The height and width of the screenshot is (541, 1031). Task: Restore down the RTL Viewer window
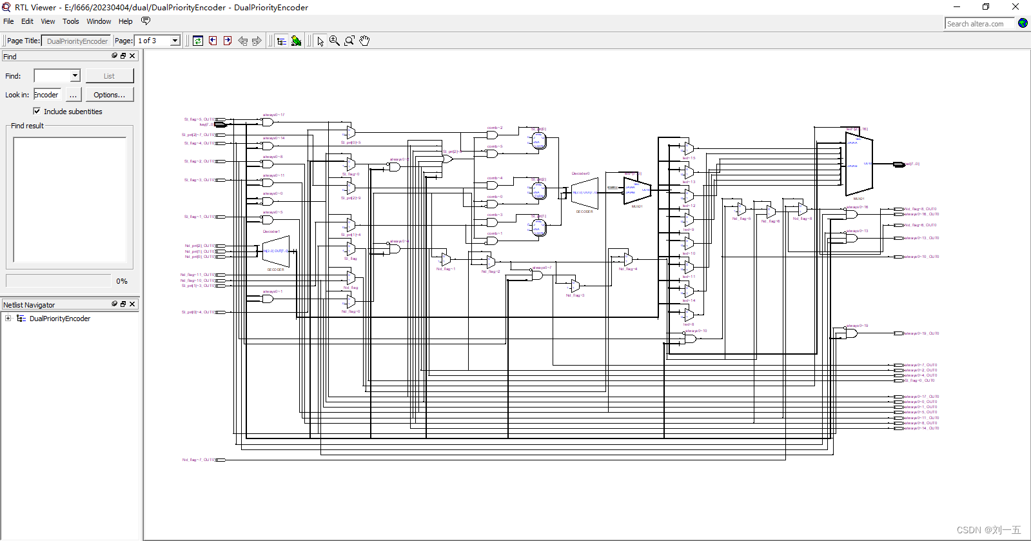point(986,7)
